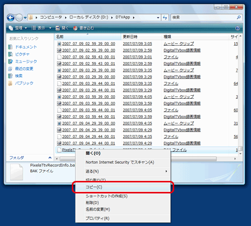
Task: Sort by 種類 column header
Action: pyautogui.click(x=195, y=37)
